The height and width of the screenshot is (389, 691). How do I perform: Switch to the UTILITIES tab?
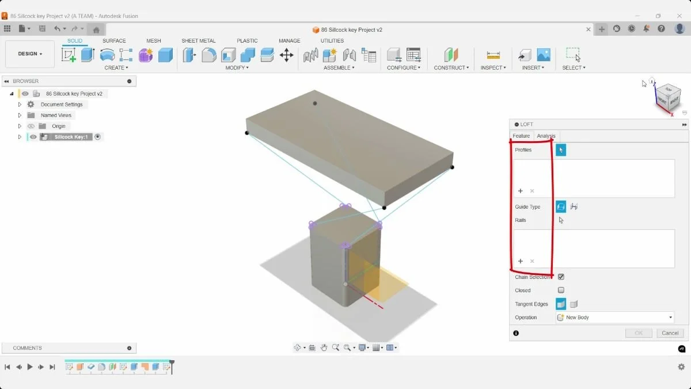(x=332, y=41)
